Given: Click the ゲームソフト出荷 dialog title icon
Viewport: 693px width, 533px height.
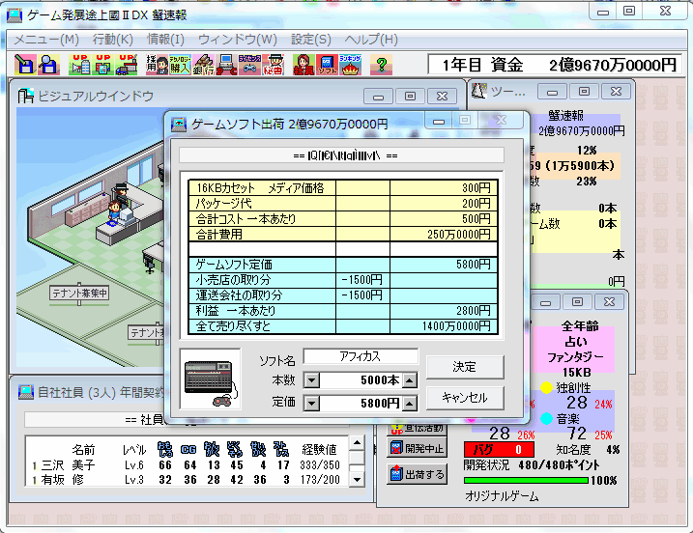Looking at the screenshot, I should tap(179, 125).
